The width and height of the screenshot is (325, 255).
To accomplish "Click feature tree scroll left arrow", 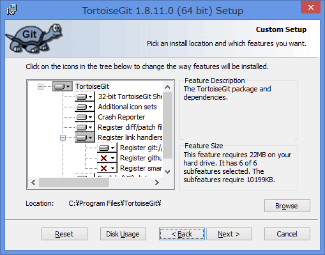I will pyautogui.click(x=33, y=183).
